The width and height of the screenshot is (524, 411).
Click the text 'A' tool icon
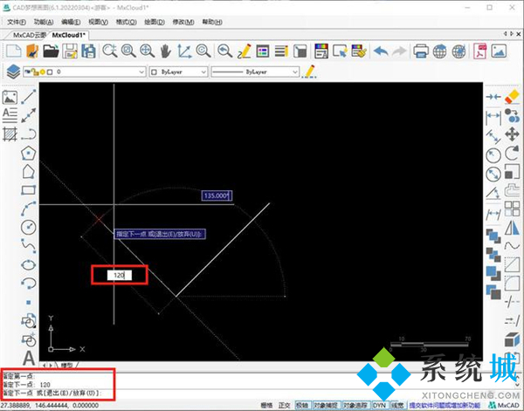coord(29,356)
